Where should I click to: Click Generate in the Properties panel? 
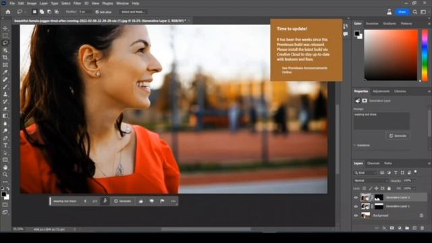[x=398, y=136]
